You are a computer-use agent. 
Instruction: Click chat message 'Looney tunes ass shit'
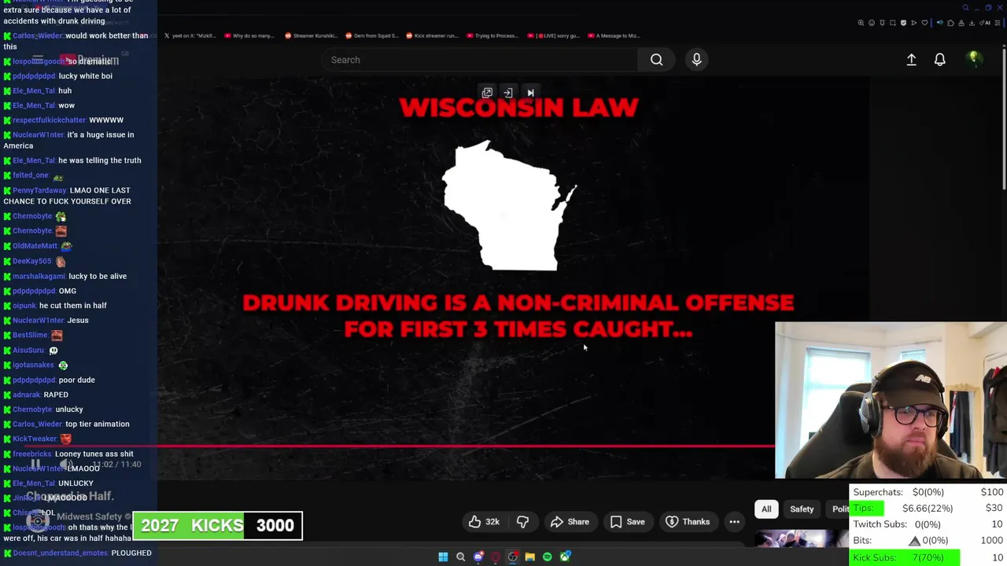(x=94, y=454)
